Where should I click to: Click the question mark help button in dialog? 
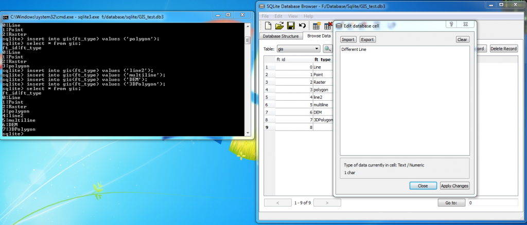pyautogui.click(x=451, y=24)
